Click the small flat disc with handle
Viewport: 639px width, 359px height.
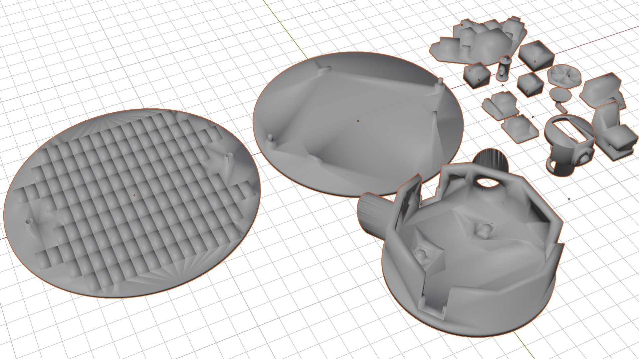click(560, 94)
